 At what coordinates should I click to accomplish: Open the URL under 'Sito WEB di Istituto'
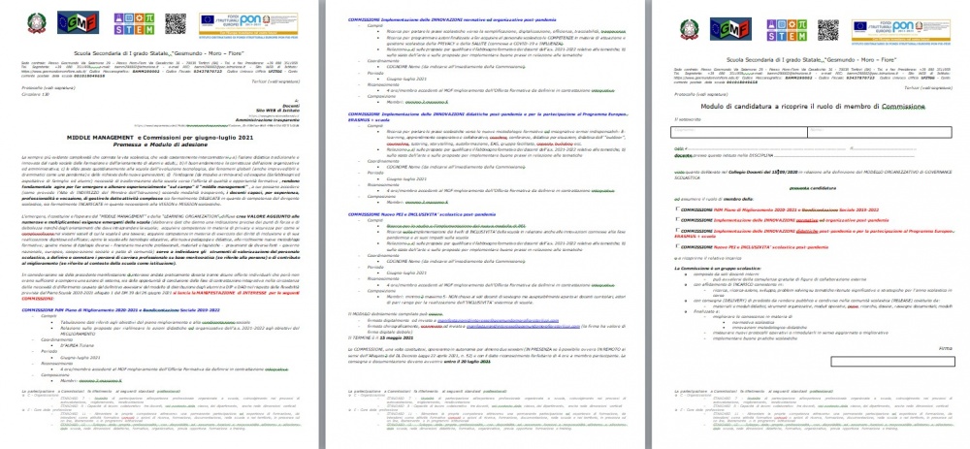(x=274, y=115)
